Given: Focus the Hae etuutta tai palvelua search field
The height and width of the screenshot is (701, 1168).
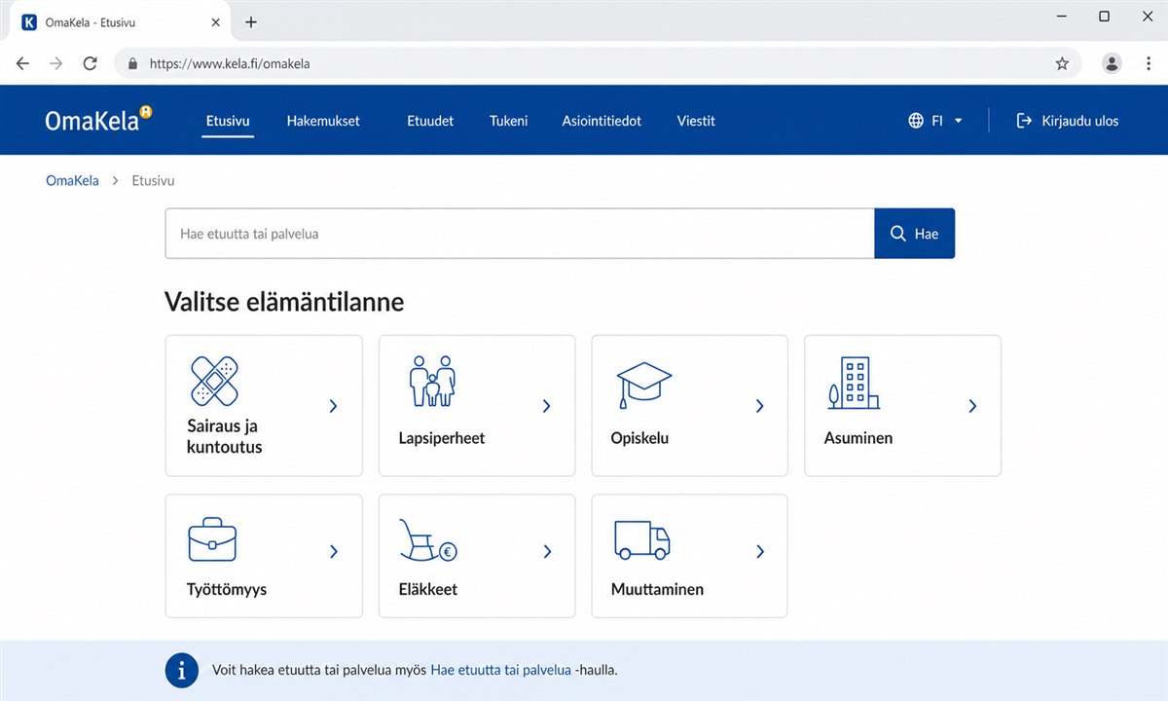Looking at the screenshot, I should 520,234.
